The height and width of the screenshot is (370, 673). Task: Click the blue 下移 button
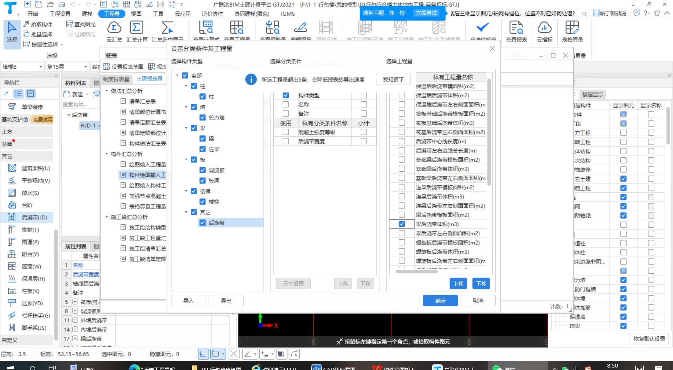click(481, 283)
